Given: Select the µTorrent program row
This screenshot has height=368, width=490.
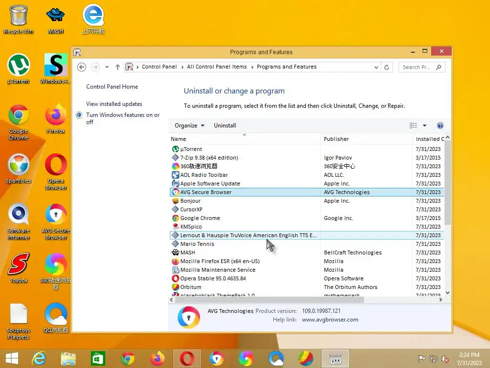Looking at the screenshot, I should click(306, 149).
